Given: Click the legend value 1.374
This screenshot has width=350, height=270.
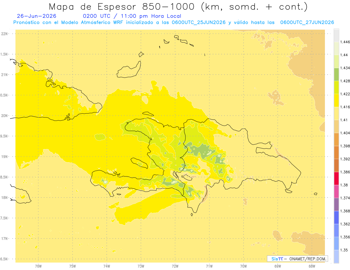Looking at the screenshot, I should click(345, 198).
